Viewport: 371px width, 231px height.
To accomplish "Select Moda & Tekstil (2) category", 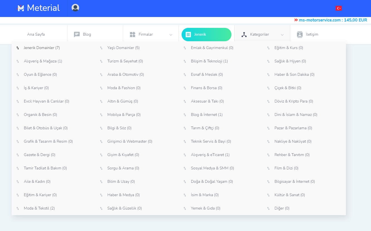I will [x=39, y=208].
